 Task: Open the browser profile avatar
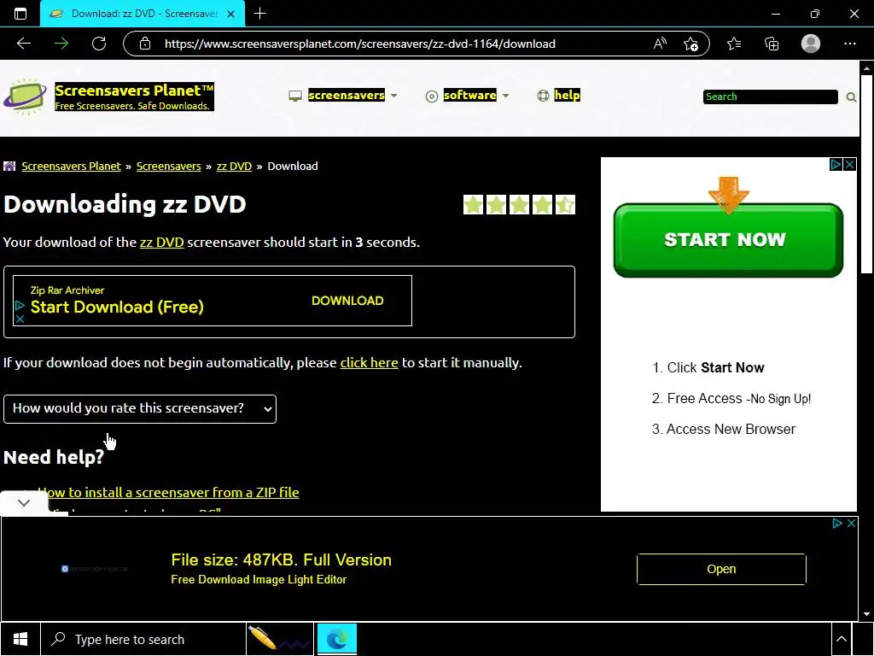click(x=811, y=44)
